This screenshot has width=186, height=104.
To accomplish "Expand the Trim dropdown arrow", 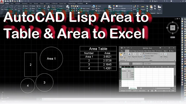I will (x=42, y=6).
